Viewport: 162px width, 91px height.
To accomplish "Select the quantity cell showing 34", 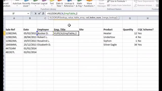I will [x=130, y=45].
